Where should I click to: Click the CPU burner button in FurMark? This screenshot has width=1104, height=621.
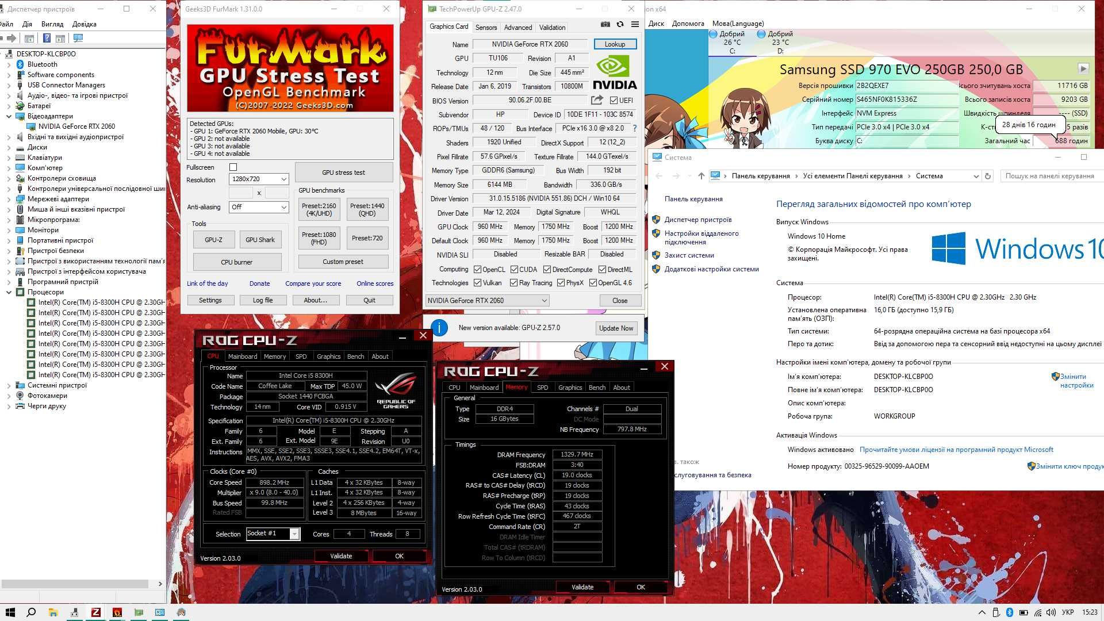coord(236,262)
